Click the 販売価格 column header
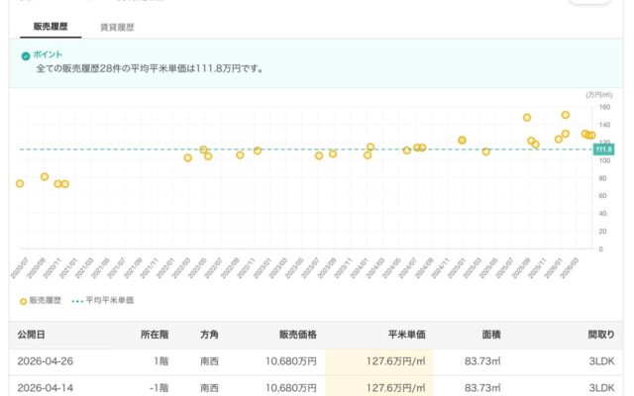 pos(298,335)
